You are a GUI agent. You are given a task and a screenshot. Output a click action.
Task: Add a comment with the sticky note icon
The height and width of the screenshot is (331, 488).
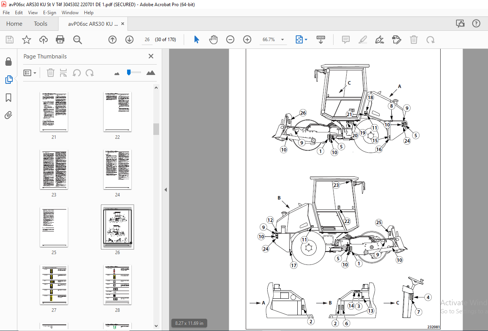pos(346,40)
